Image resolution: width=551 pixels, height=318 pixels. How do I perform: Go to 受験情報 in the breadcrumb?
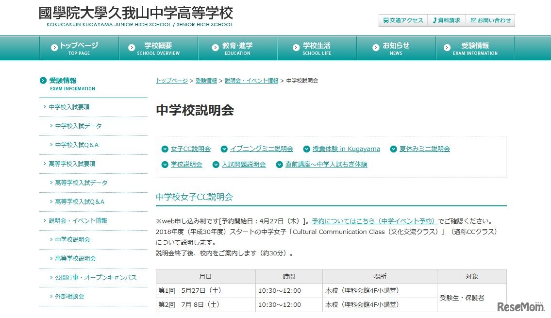point(206,81)
